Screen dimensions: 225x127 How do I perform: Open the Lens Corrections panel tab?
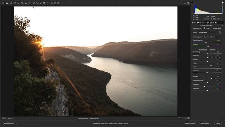point(206,23)
